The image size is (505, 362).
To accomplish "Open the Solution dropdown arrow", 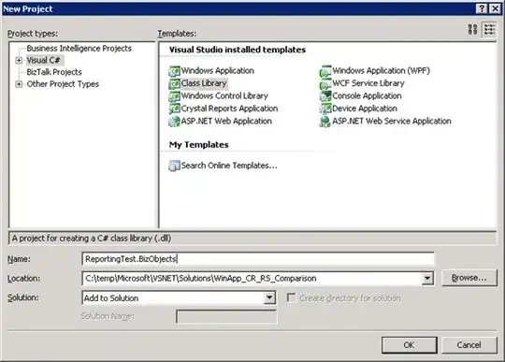I will coord(269,297).
